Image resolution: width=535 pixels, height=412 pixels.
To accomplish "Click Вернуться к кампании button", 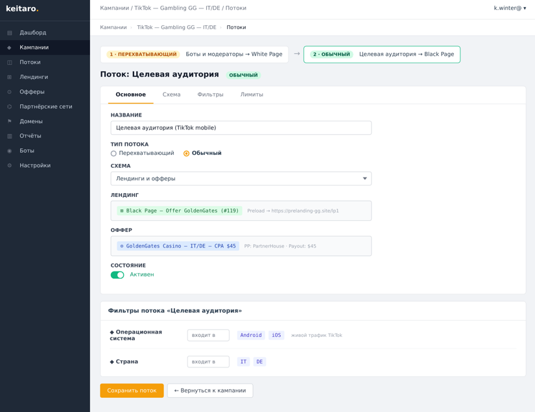I will (x=209, y=391).
